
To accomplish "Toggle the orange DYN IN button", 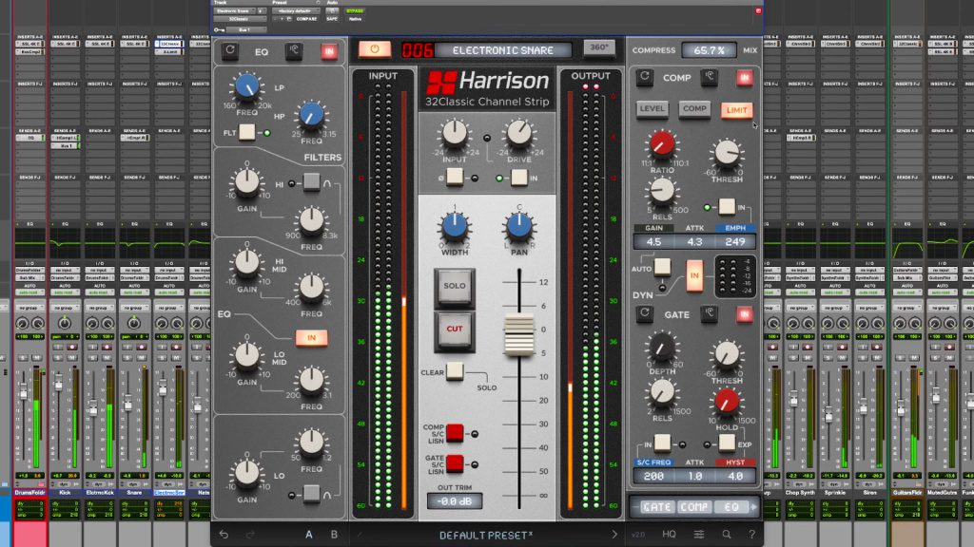I will [x=693, y=276].
